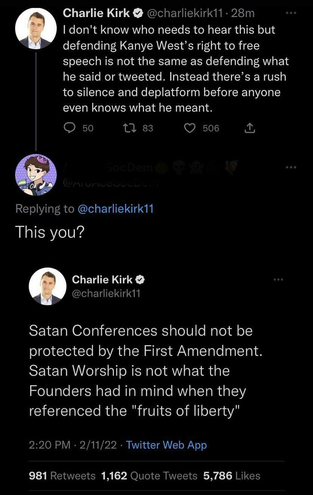The height and width of the screenshot is (495, 313).
Task: Open the embedded tweet's three-dot menu
Action: tap(279, 279)
